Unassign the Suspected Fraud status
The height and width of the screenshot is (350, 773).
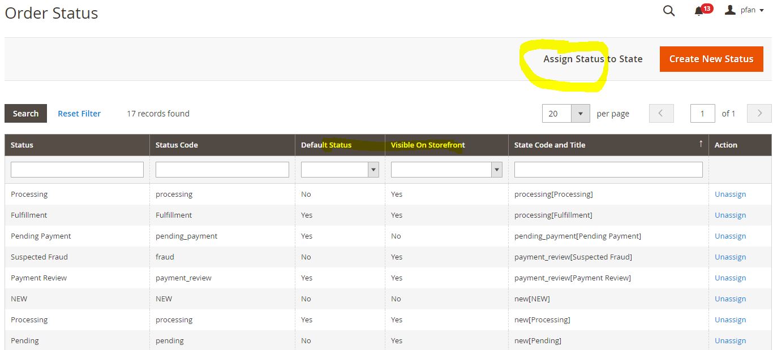pos(730,257)
